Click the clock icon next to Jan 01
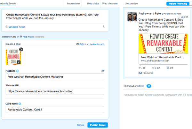Viewport: 192px width, 129px height. (179, 17)
